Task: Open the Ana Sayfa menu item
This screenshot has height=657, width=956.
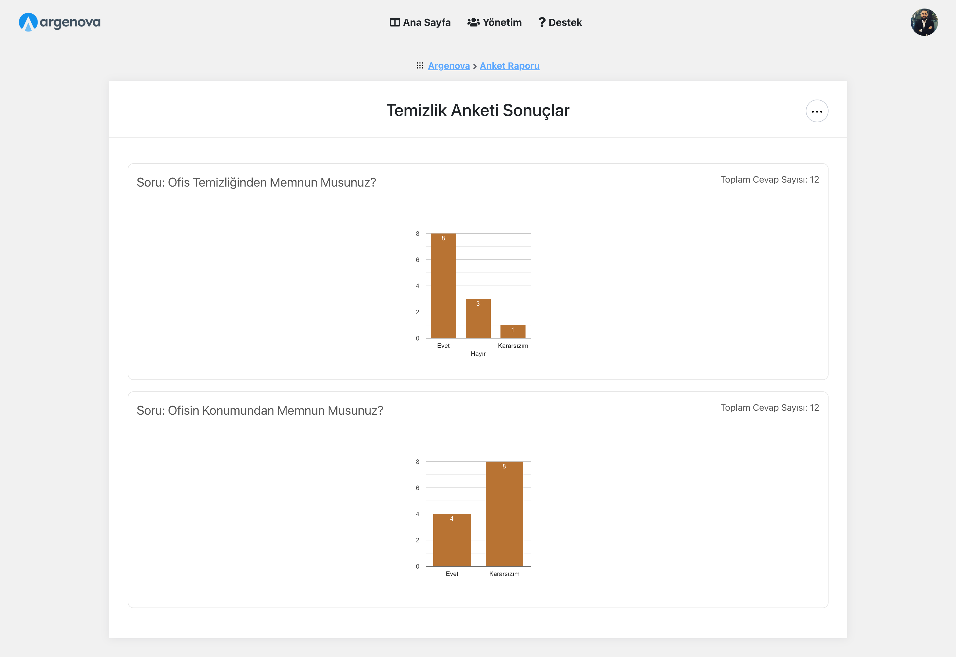Action: tap(420, 22)
